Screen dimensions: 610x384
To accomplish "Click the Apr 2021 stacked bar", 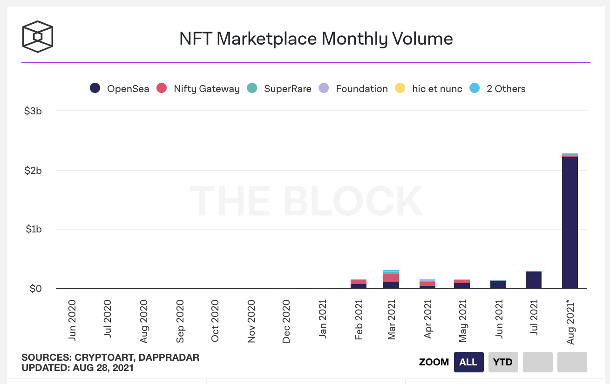I will click(x=427, y=284).
